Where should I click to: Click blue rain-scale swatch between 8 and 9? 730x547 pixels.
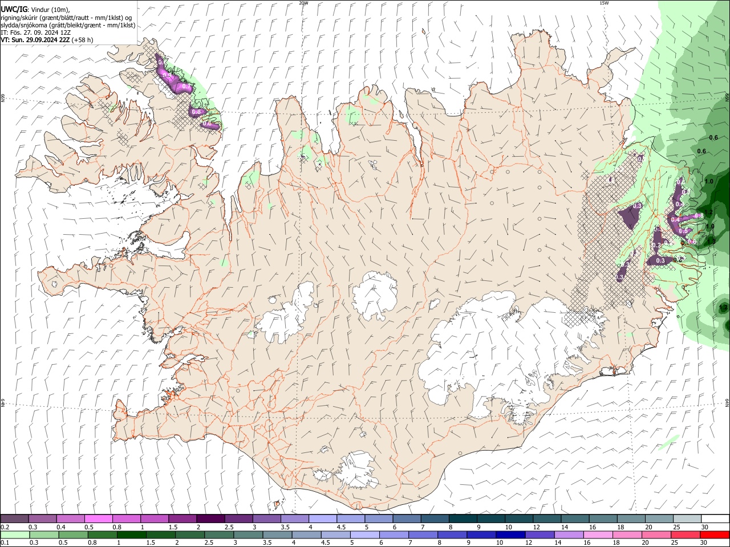click(452, 534)
